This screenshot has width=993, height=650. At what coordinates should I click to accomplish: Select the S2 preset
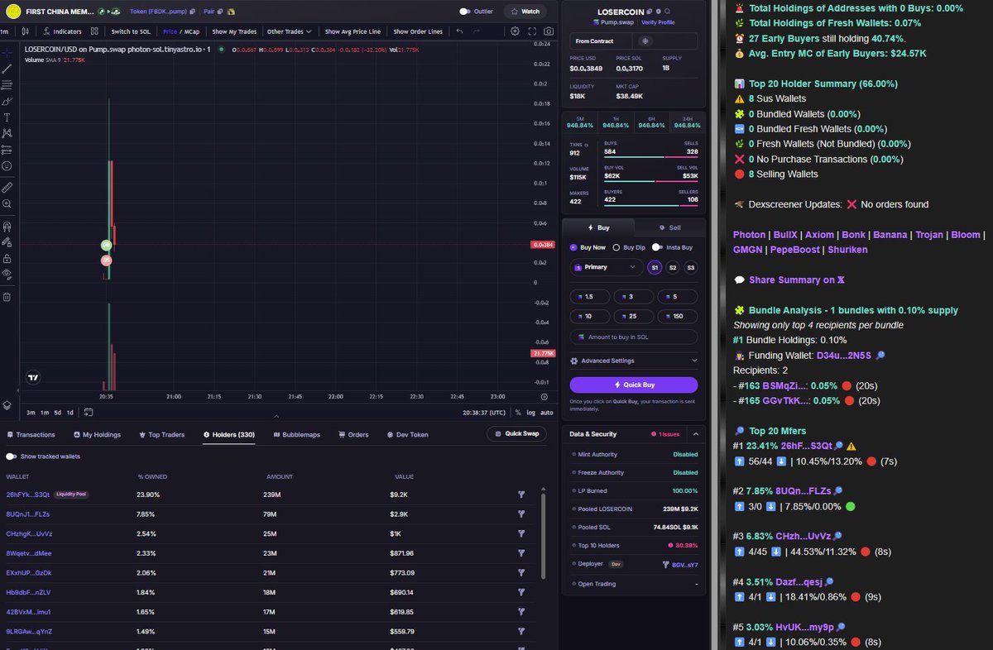point(673,267)
